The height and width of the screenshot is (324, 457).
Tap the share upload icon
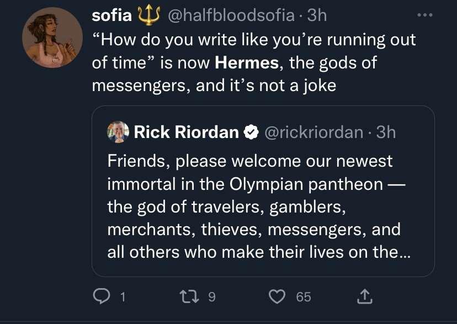(365, 297)
